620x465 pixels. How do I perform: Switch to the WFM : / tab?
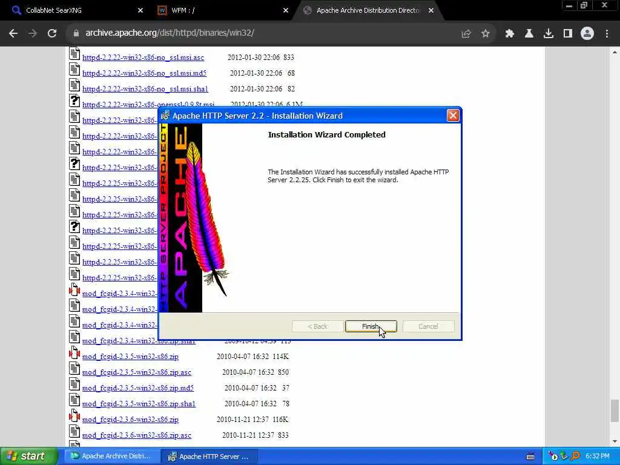[x=222, y=10]
